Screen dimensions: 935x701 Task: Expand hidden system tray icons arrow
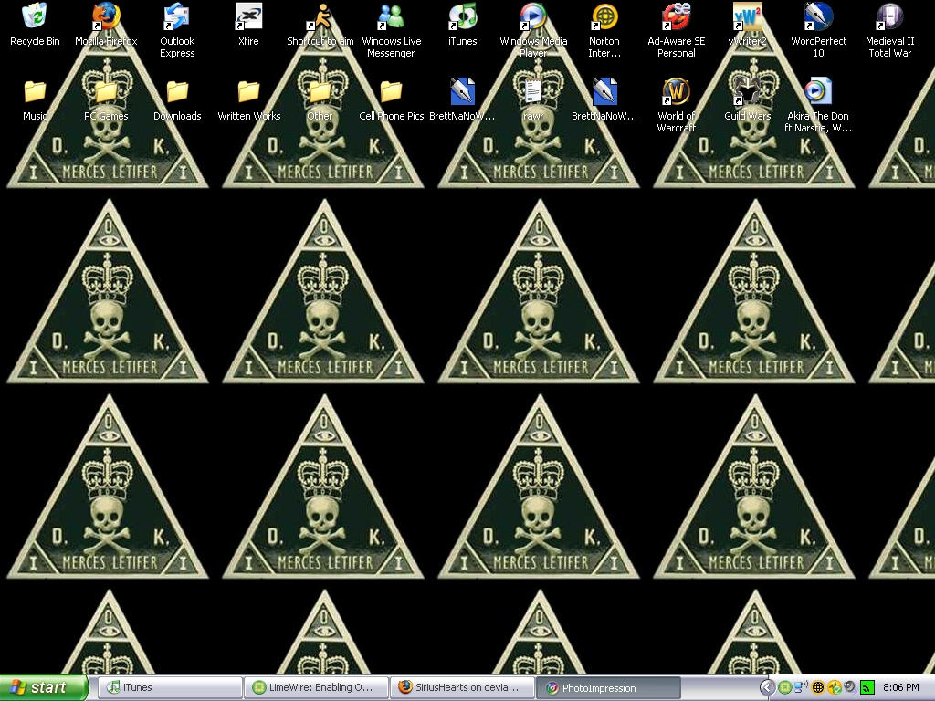click(x=767, y=688)
